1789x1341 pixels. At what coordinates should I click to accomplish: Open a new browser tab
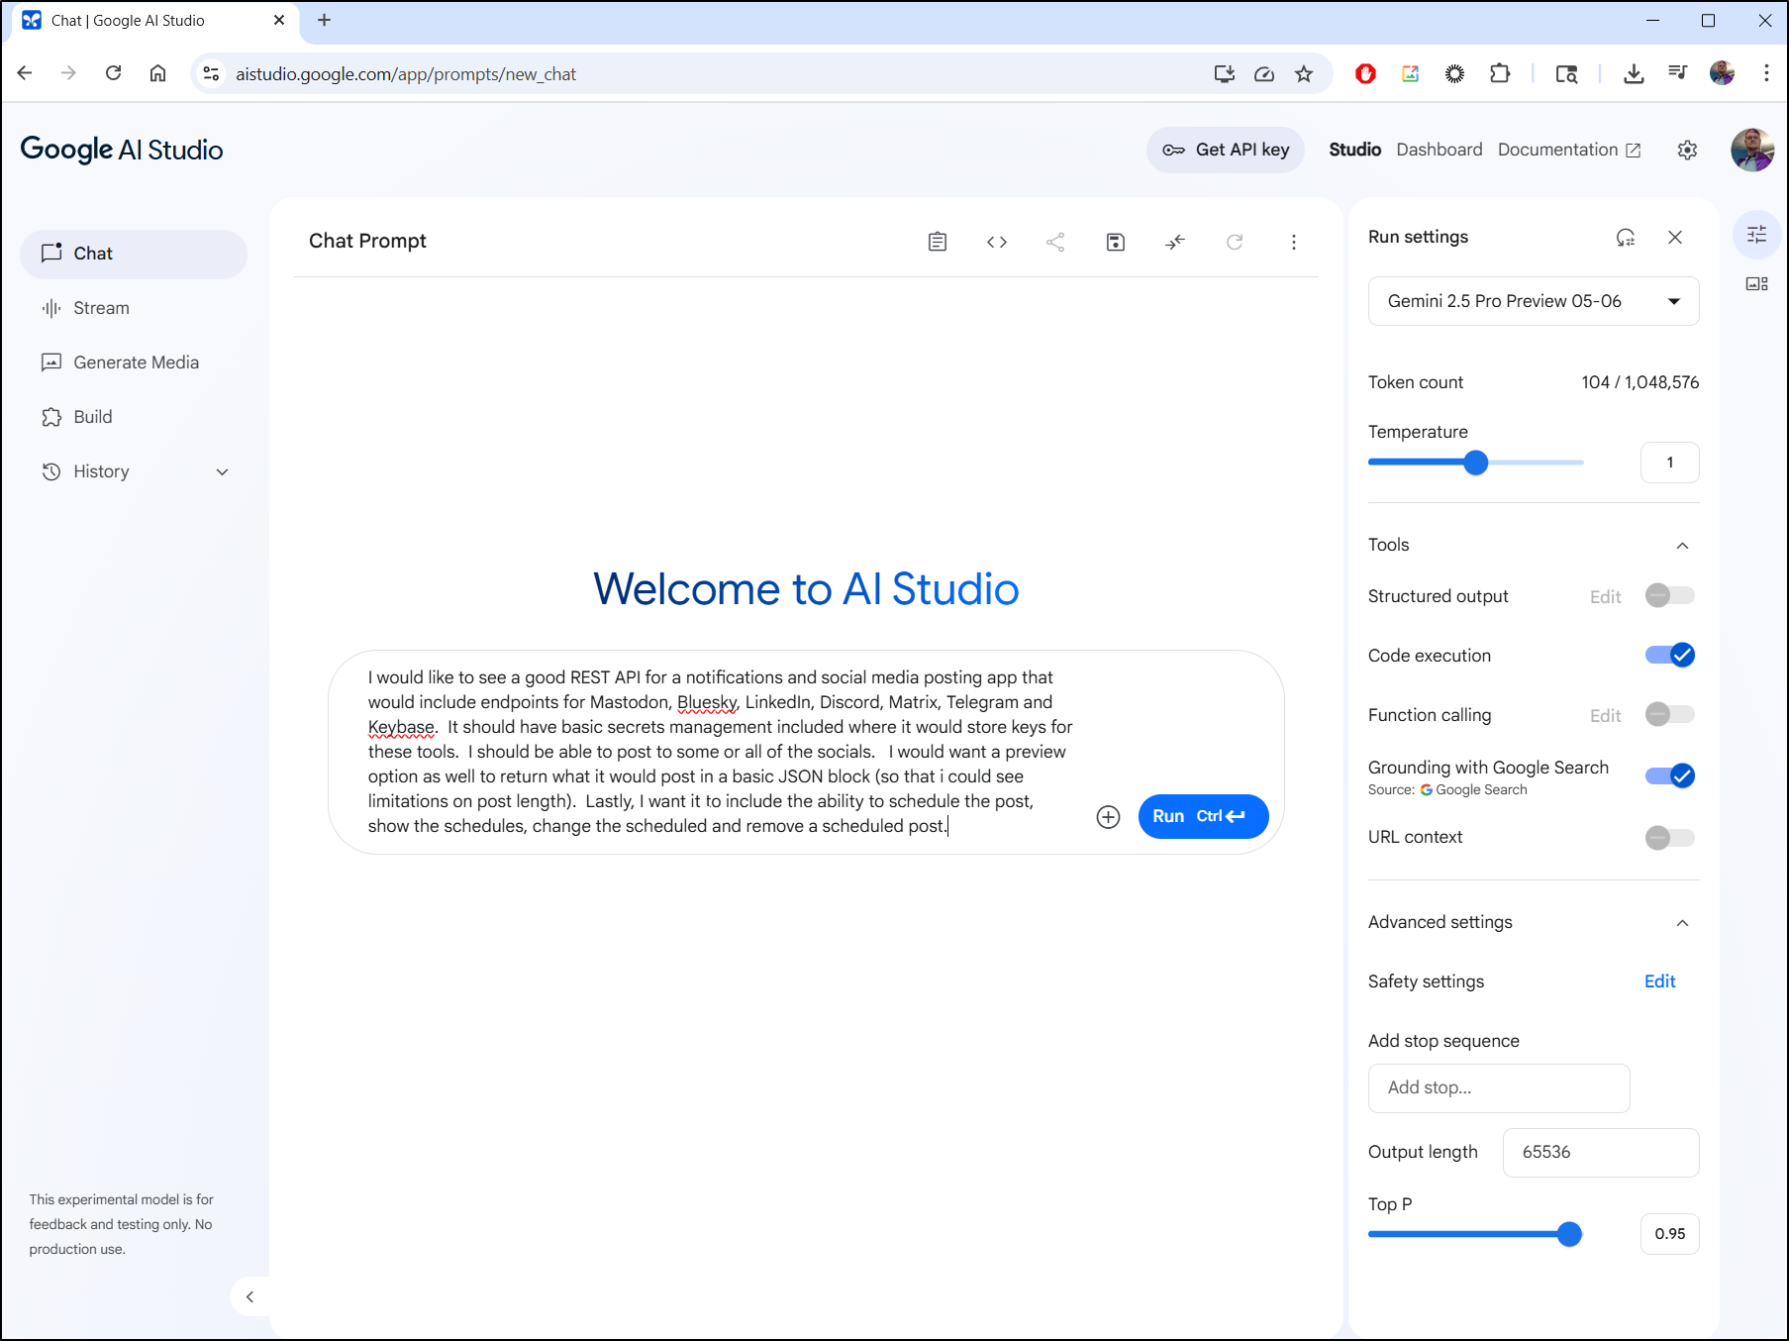[324, 20]
